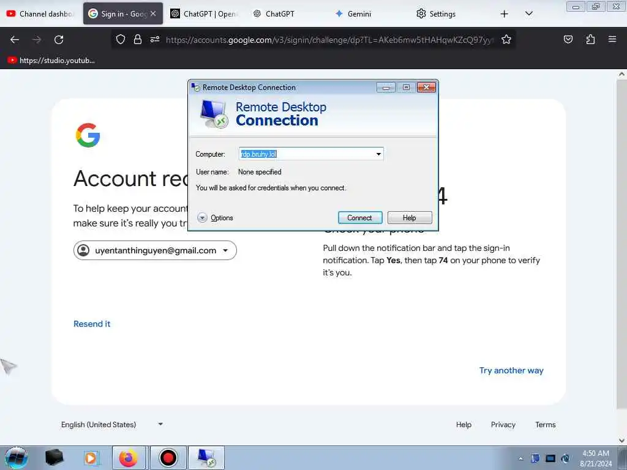Expand the Computer combo box arrow
This screenshot has width=627, height=470.
pyautogui.click(x=378, y=154)
